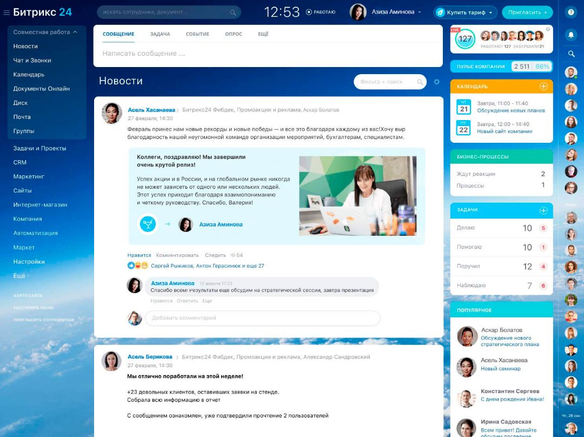Open Маркетинг menu item
The height and width of the screenshot is (437, 584).
[x=29, y=177]
